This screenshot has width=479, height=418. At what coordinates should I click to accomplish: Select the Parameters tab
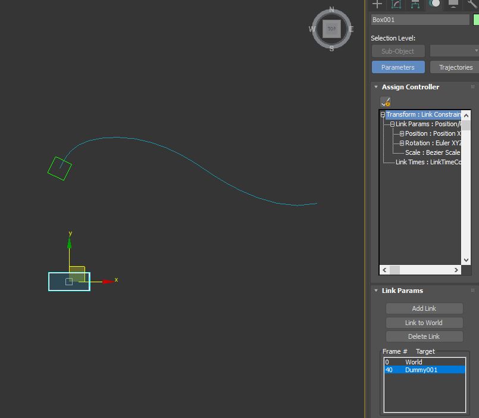point(398,67)
